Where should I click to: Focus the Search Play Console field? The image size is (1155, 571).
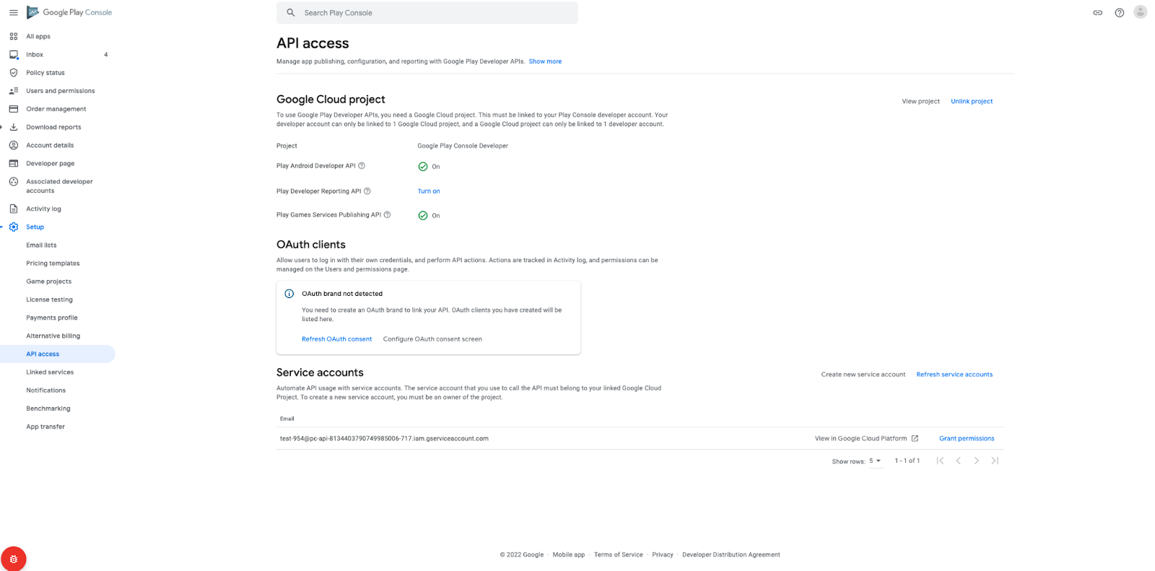click(x=427, y=13)
